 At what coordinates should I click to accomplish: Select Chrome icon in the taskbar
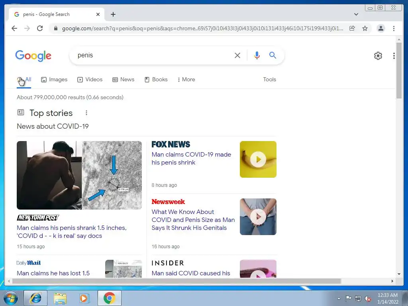tap(109, 298)
